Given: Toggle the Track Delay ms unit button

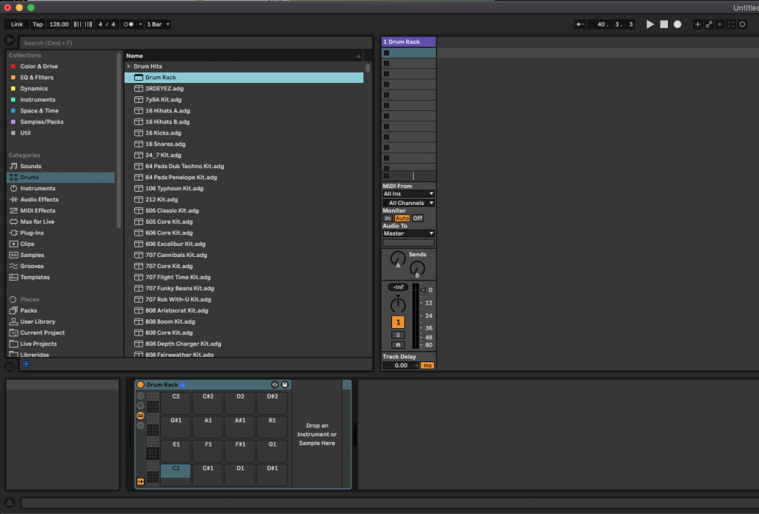Looking at the screenshot, I should tap(427, 366).
